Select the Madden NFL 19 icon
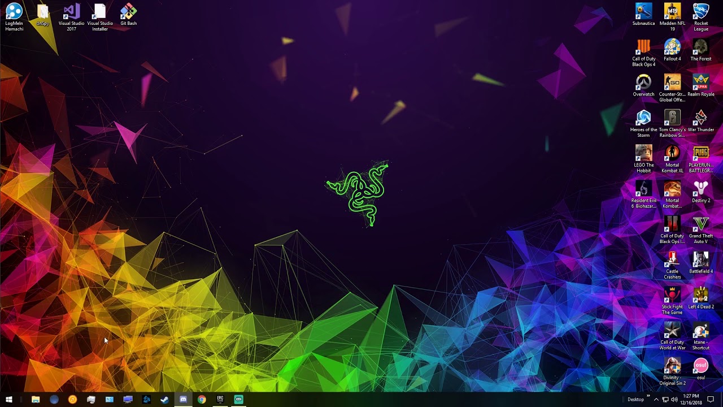Viewport: 723px width, 407px height. tap(672, 18)
